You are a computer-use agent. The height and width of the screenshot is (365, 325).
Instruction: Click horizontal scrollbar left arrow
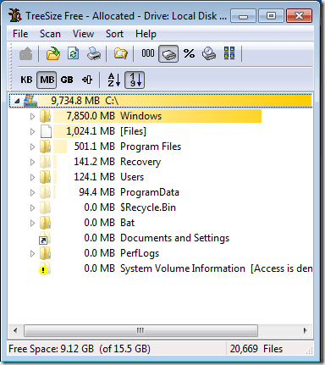15,330
